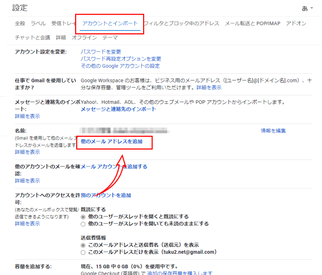Select 他のユーザーがスレッドを開いても未読のままにする radio
The image size is (322, 275).
coord(83,224)
